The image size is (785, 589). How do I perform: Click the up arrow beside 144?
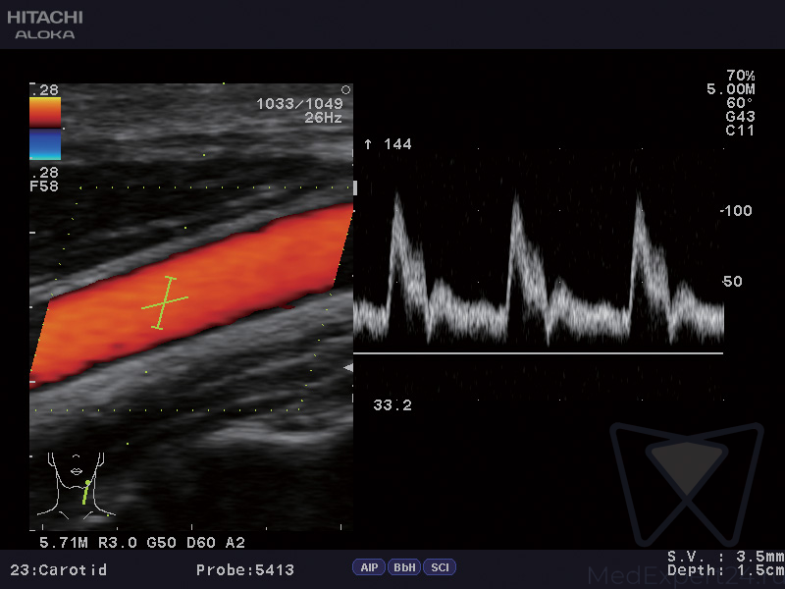tap(368, 144)
